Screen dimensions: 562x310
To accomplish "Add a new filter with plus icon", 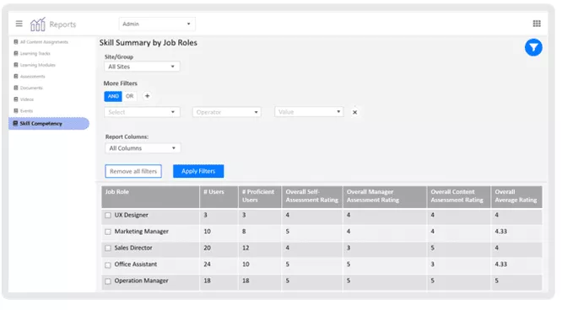I will pyautogui.click(x=147, y=96).
